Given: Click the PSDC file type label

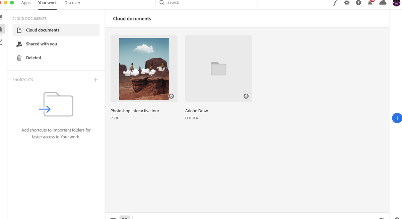Looking at the screenshot, I should (115, 118).
